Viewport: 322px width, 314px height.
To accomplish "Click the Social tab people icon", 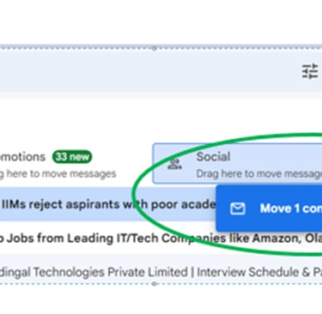I will [174, 164].
